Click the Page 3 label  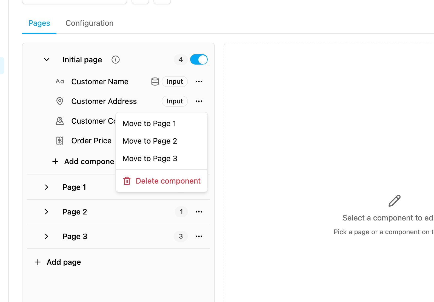click(75, 236)
